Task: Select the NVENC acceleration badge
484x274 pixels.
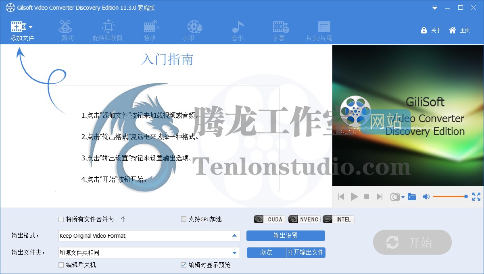Action: (304, 219)
